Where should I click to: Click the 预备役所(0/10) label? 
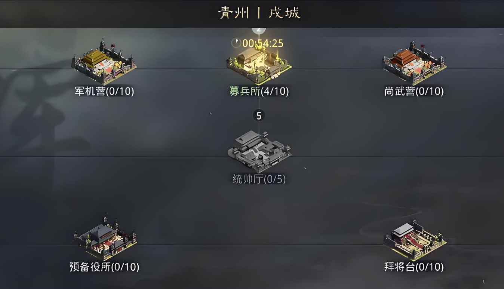click(104, 267)
